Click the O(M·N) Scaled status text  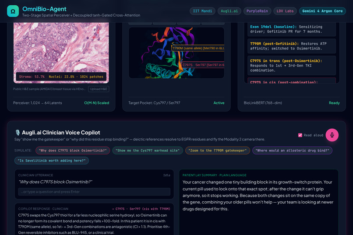click(97, 103)
